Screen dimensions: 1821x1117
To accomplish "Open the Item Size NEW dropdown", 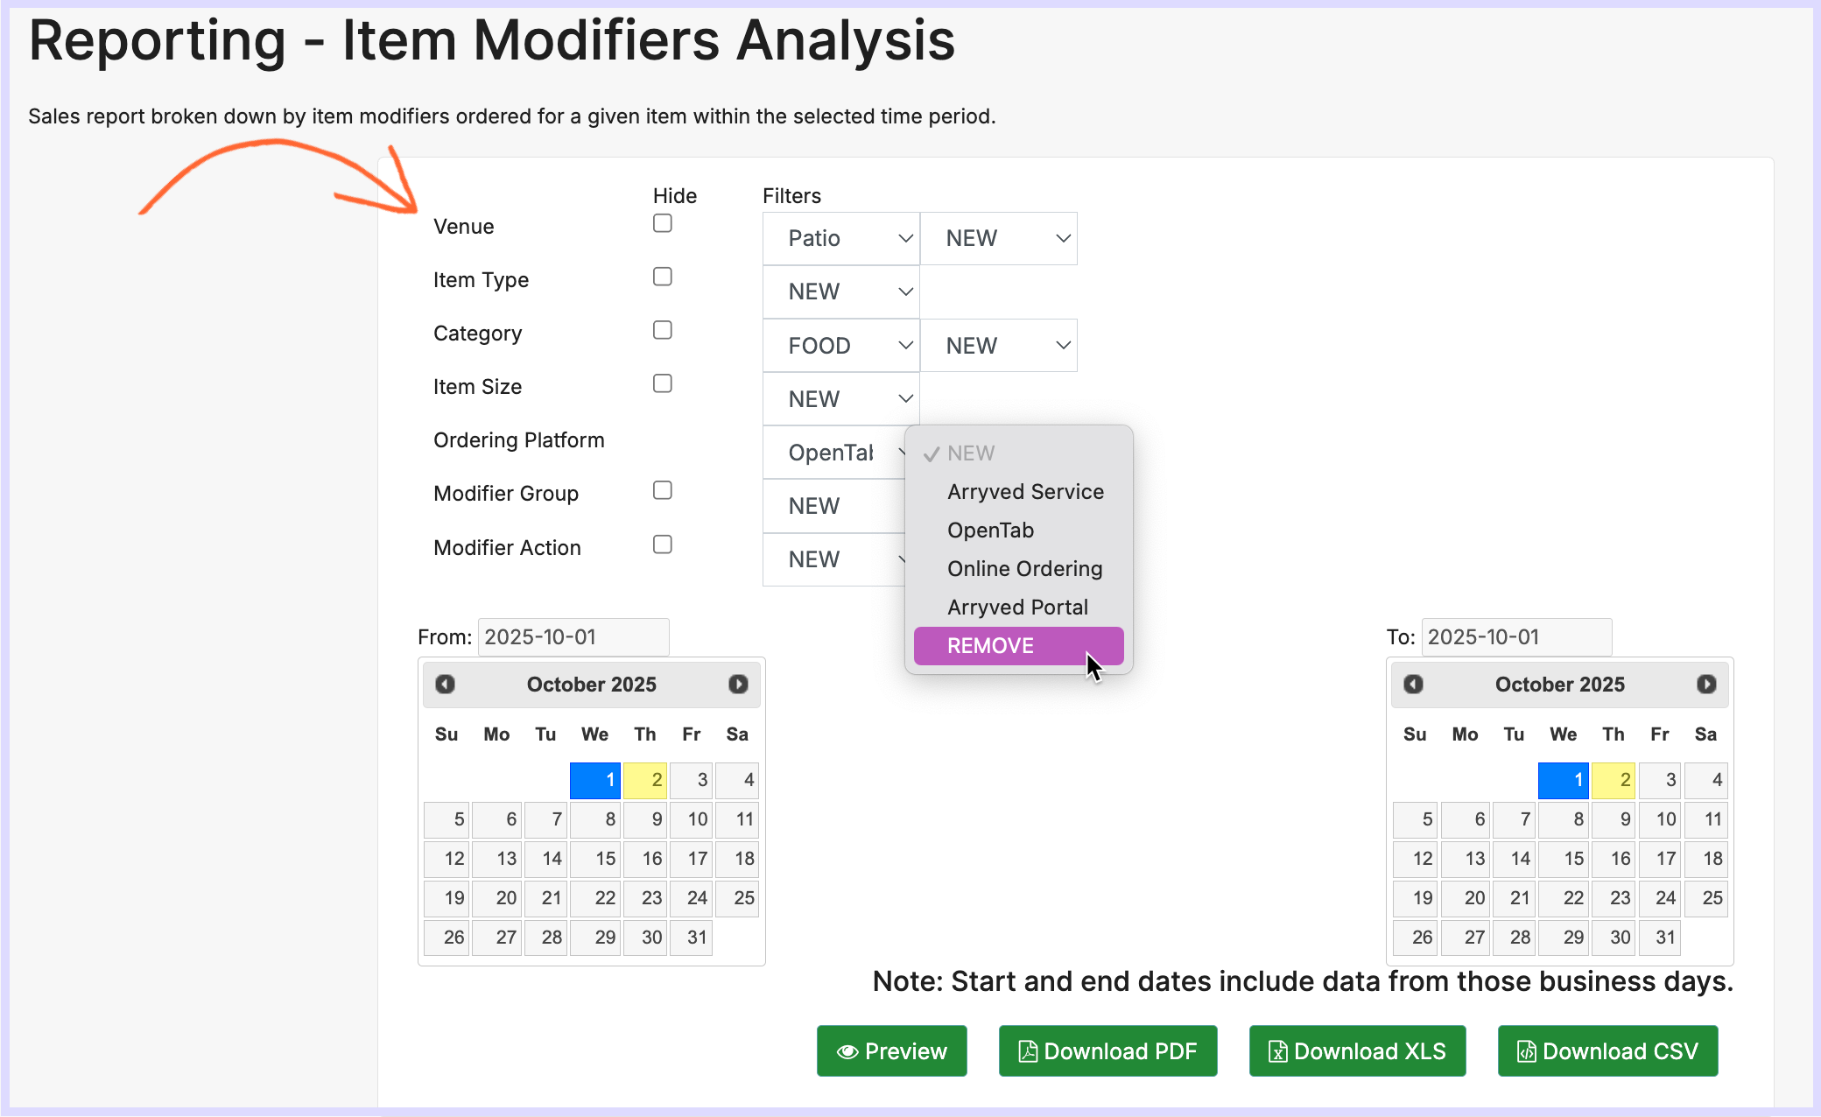I will pos(840,399).
